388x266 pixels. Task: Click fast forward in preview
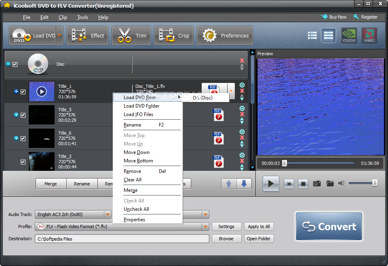(x=289, y=184)
